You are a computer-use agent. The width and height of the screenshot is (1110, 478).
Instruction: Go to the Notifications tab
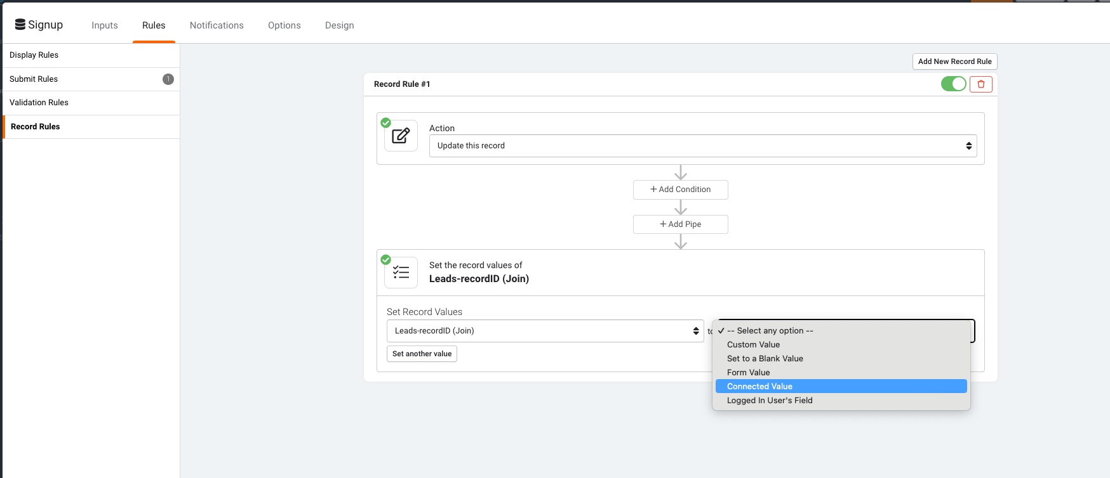click(x=217, y=25)
